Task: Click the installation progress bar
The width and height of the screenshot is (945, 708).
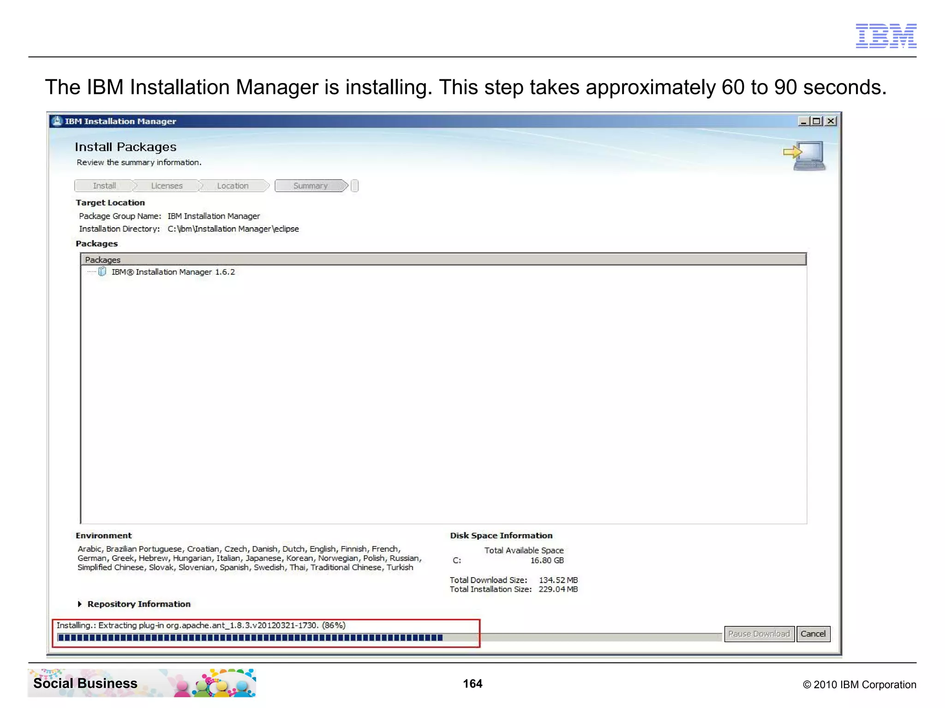Action: pos(389,637)
